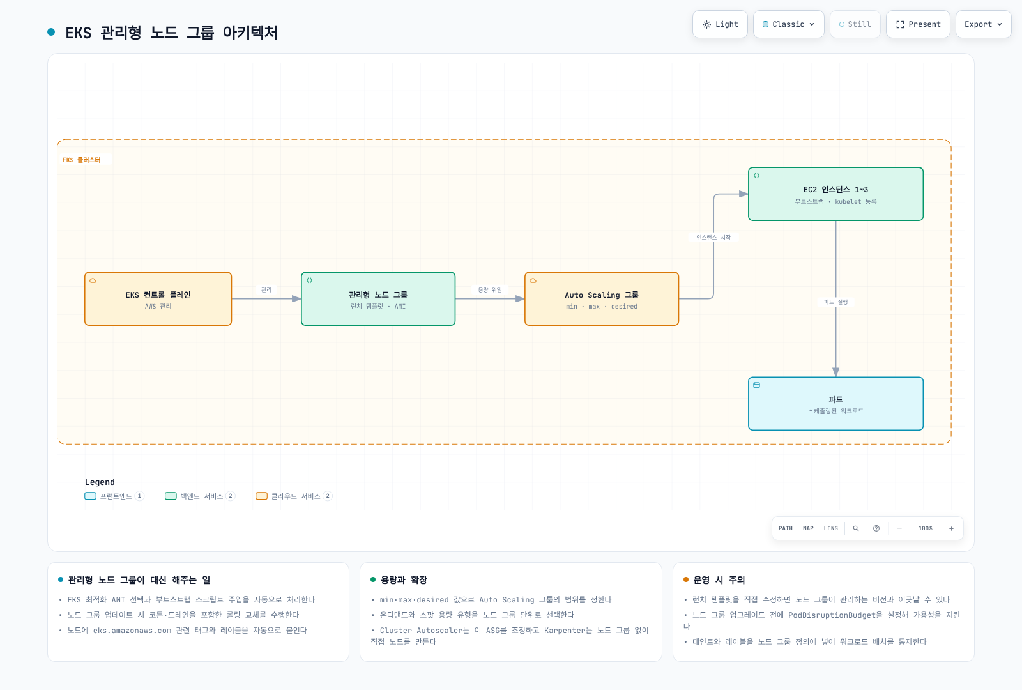Click the '인스턴스 시작' edge label
Screen dimensions: 1022x690
pyautogui.click(x=713, y=238)
